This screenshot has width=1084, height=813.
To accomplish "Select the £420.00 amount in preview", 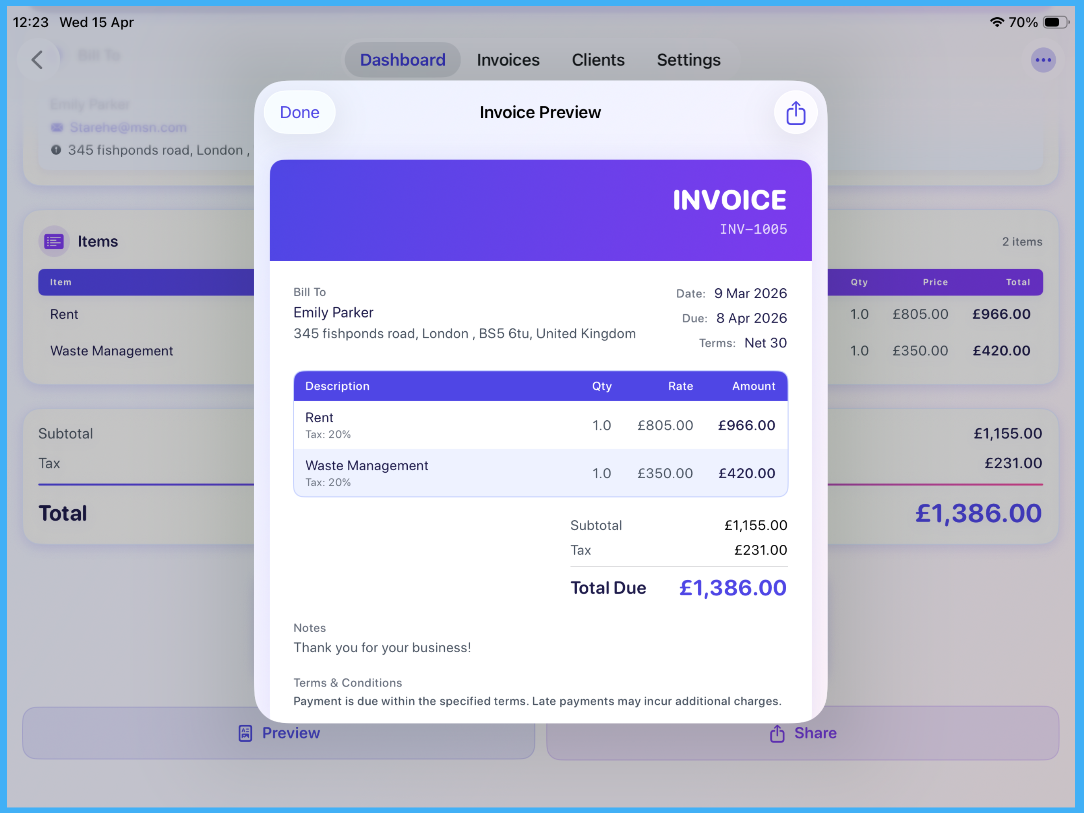I will [747, 473].
